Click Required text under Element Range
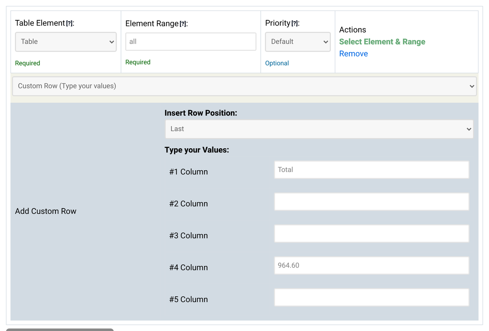Image resolution: width=489 pixels, height=331 pixels. click(138, 62)
